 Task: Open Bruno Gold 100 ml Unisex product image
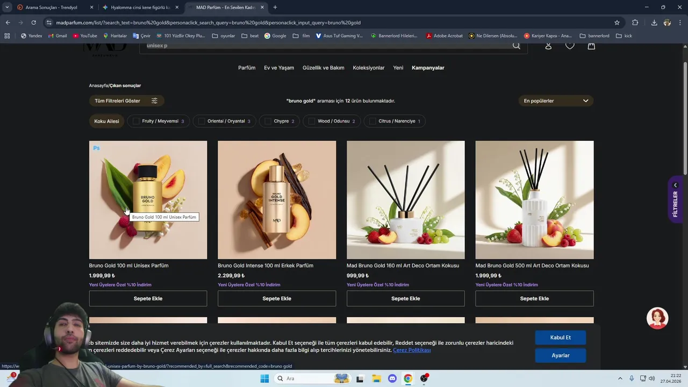pyautogui.click(x=148, y=200)
